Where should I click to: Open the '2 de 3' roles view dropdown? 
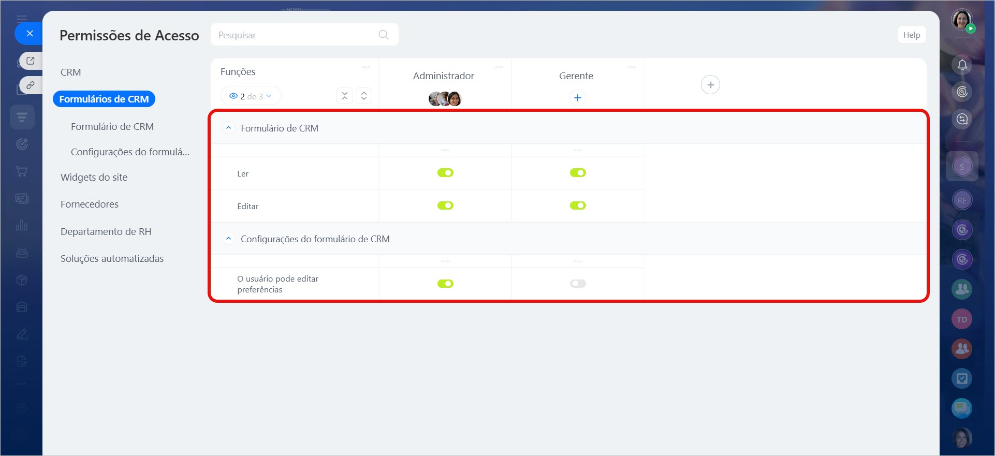(251, 96)
